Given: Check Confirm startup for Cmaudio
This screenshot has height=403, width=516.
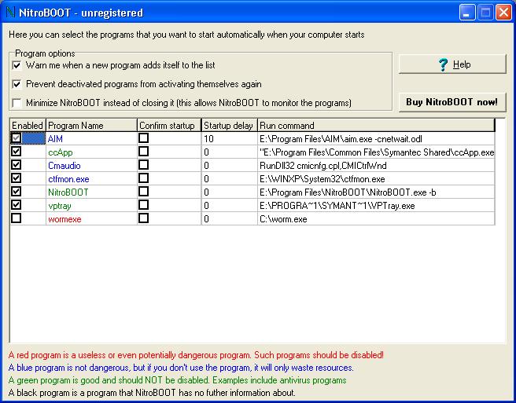Looking at the screenshot, I should point(143,165).
